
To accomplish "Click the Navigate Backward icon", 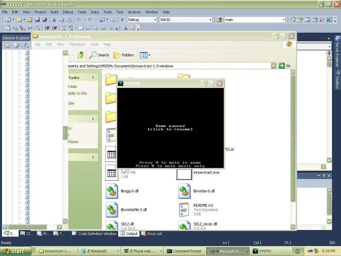I will 102,20.
